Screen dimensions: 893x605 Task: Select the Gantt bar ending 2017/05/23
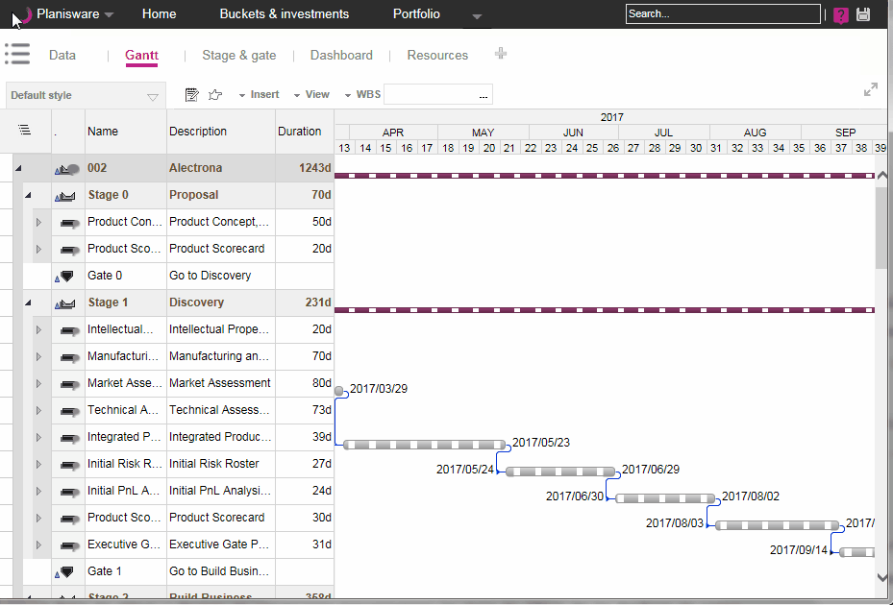click(x=424, y=445)
